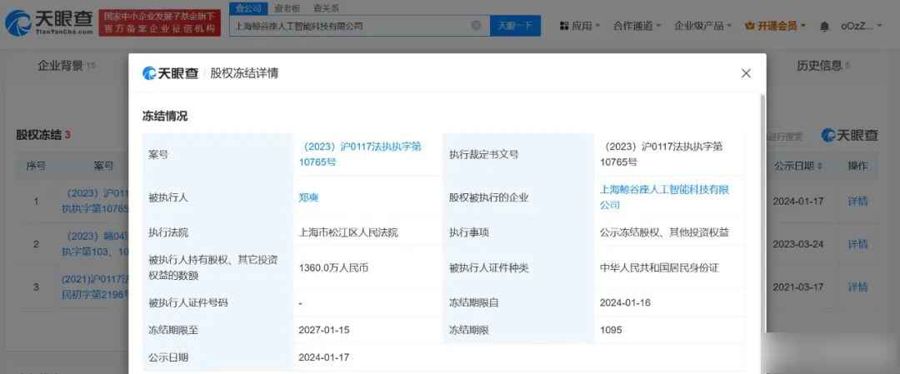Image resolution: width=900 pixels, height=374 pixels.
Task: Click the 开通会员 crown icon
Action: 749,26
